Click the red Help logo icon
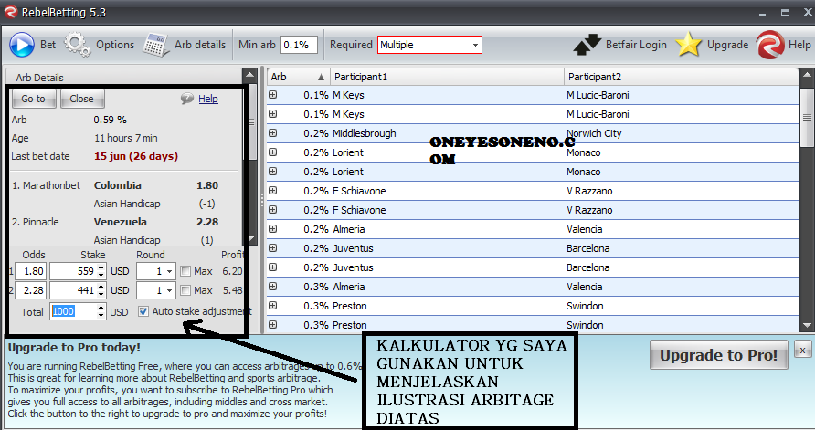Screen dimensions: 815x430 click(770, 45)
